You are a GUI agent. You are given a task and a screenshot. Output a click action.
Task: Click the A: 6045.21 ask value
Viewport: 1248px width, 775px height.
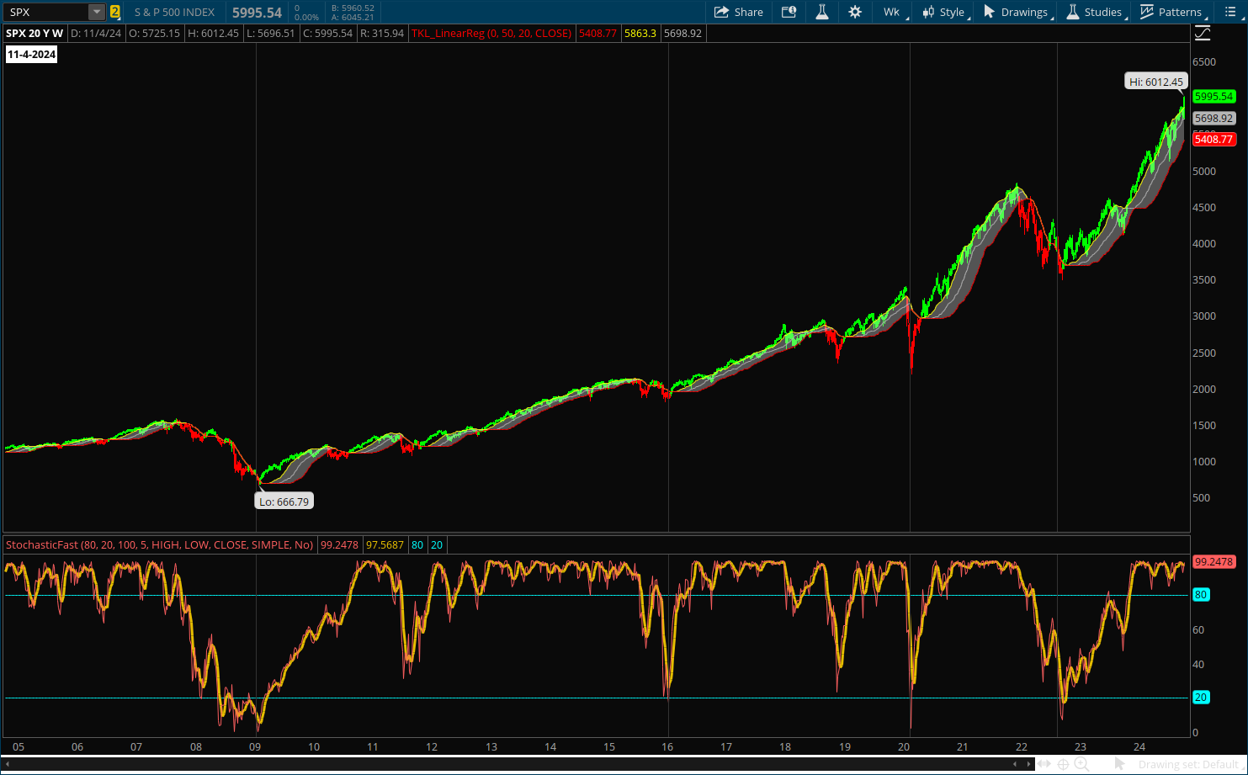click(353, 17)
